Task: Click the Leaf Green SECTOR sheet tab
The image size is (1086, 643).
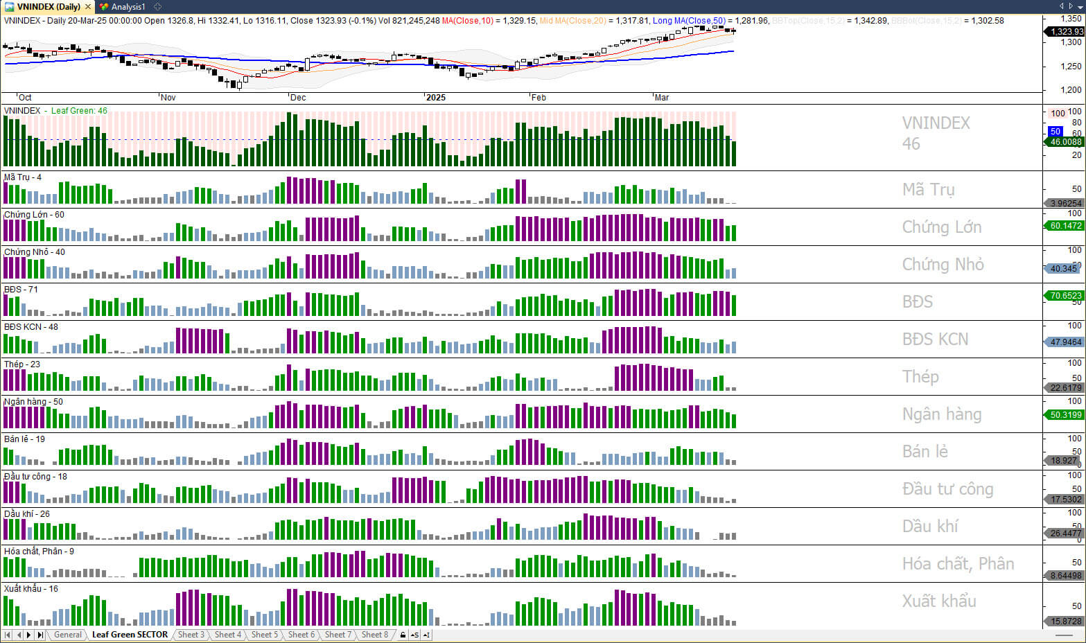Action: (130, 635)
